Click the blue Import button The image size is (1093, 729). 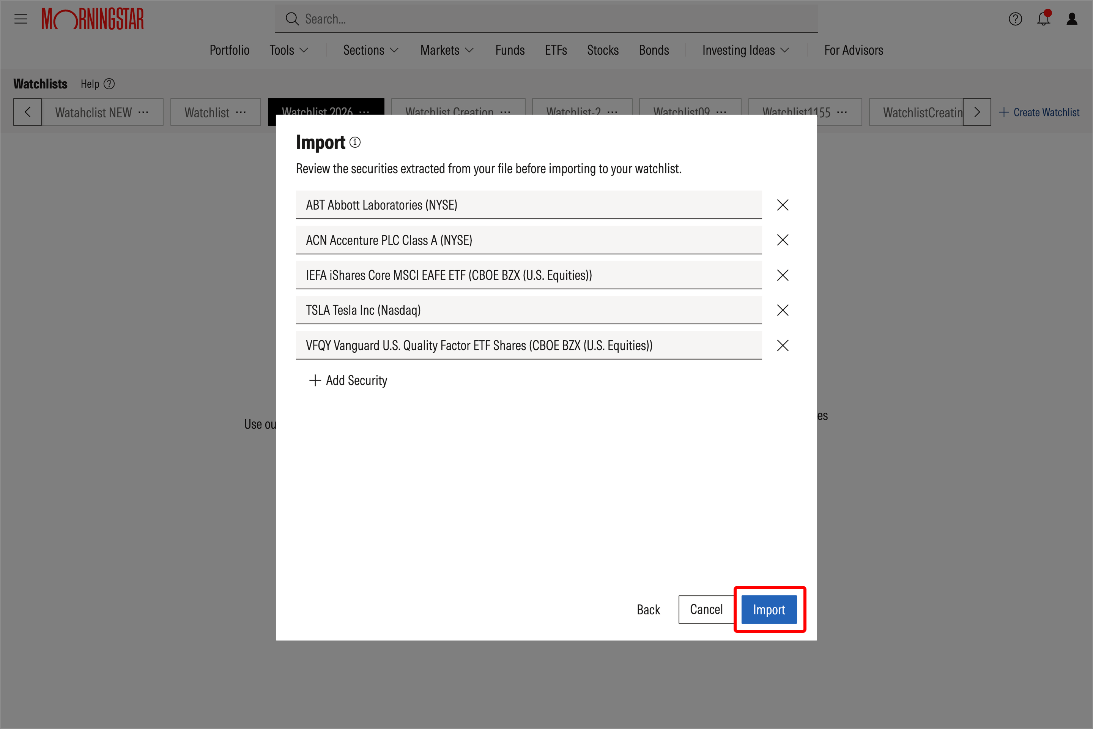pyautogui.click(x=769, y=609)
